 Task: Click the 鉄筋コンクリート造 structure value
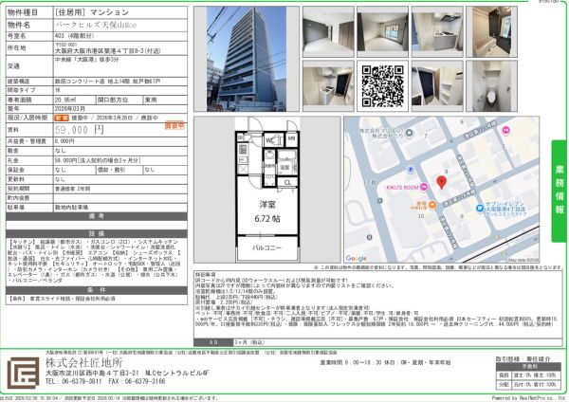point(107,82)
